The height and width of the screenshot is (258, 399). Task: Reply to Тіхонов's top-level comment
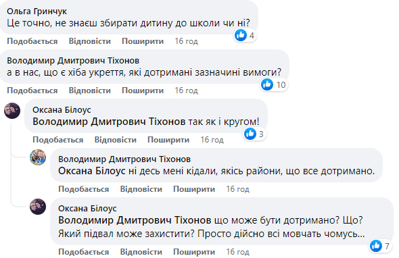tap(89, 91)
